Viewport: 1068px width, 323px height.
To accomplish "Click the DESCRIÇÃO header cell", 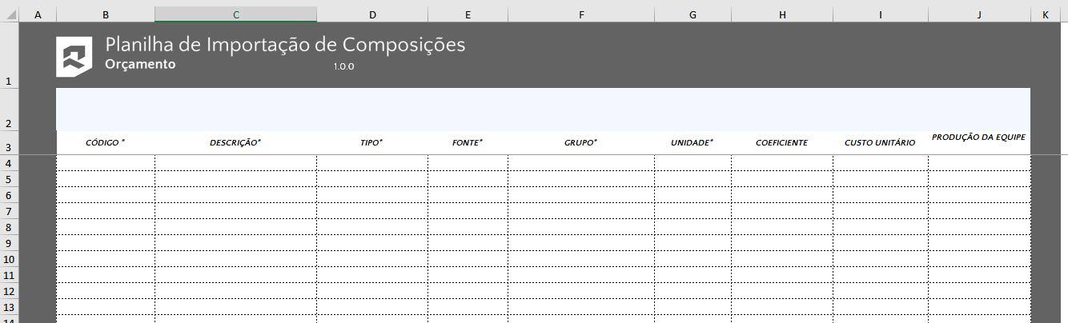I will pos(235,142).
